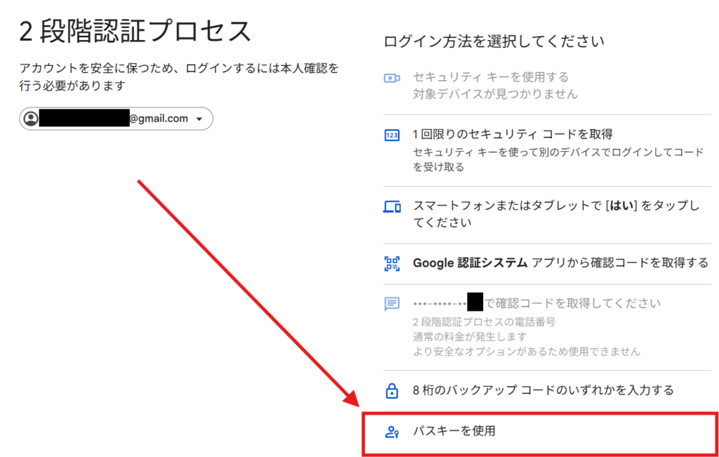Click the passkey person-key icon
Viewport: 719px width, 457px height.
[392, 431]
